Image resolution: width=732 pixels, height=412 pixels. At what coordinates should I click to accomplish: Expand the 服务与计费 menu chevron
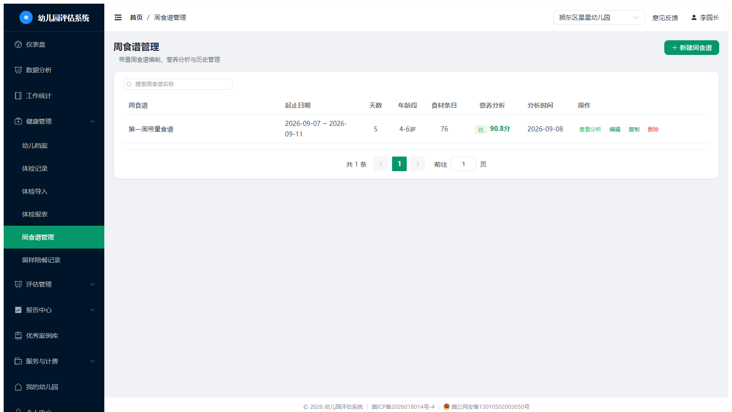[x=92, y=361]
